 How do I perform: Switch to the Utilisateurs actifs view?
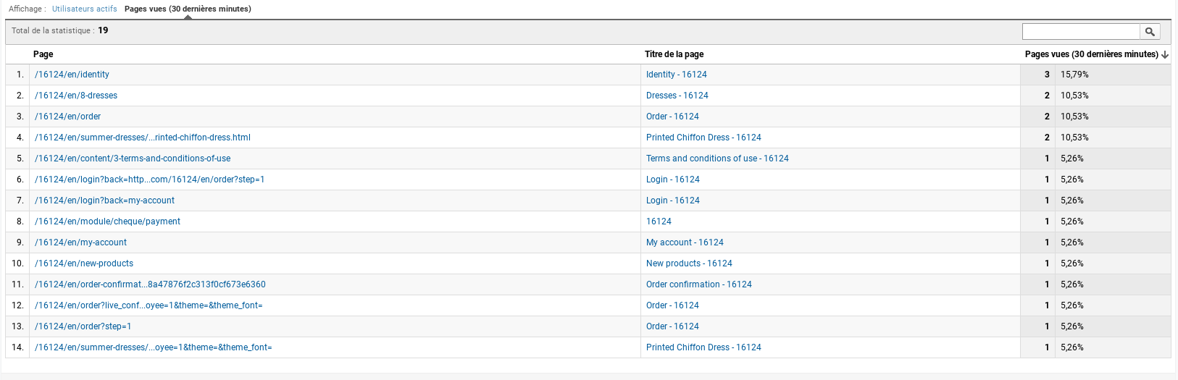85,9
